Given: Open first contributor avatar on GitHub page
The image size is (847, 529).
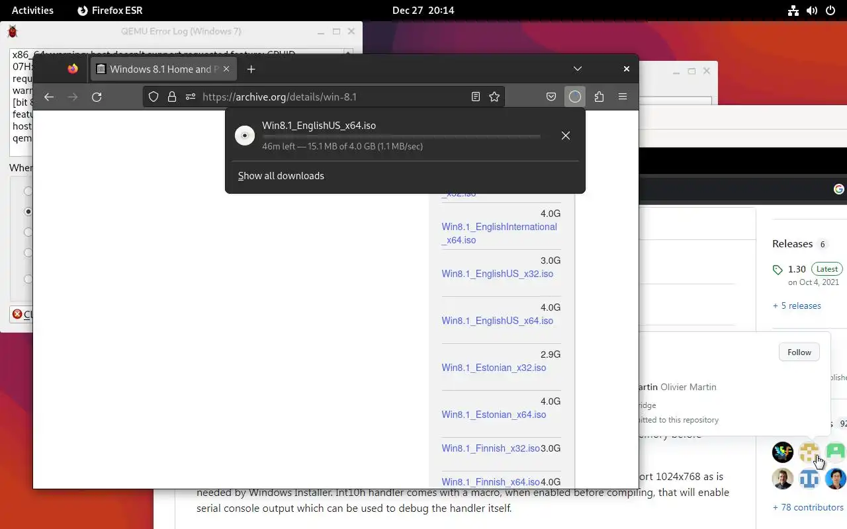Looking at the screenshot, I should coord(783,452).
